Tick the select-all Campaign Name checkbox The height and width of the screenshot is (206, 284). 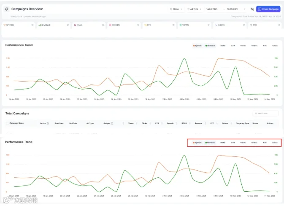[x=7, y=123]
